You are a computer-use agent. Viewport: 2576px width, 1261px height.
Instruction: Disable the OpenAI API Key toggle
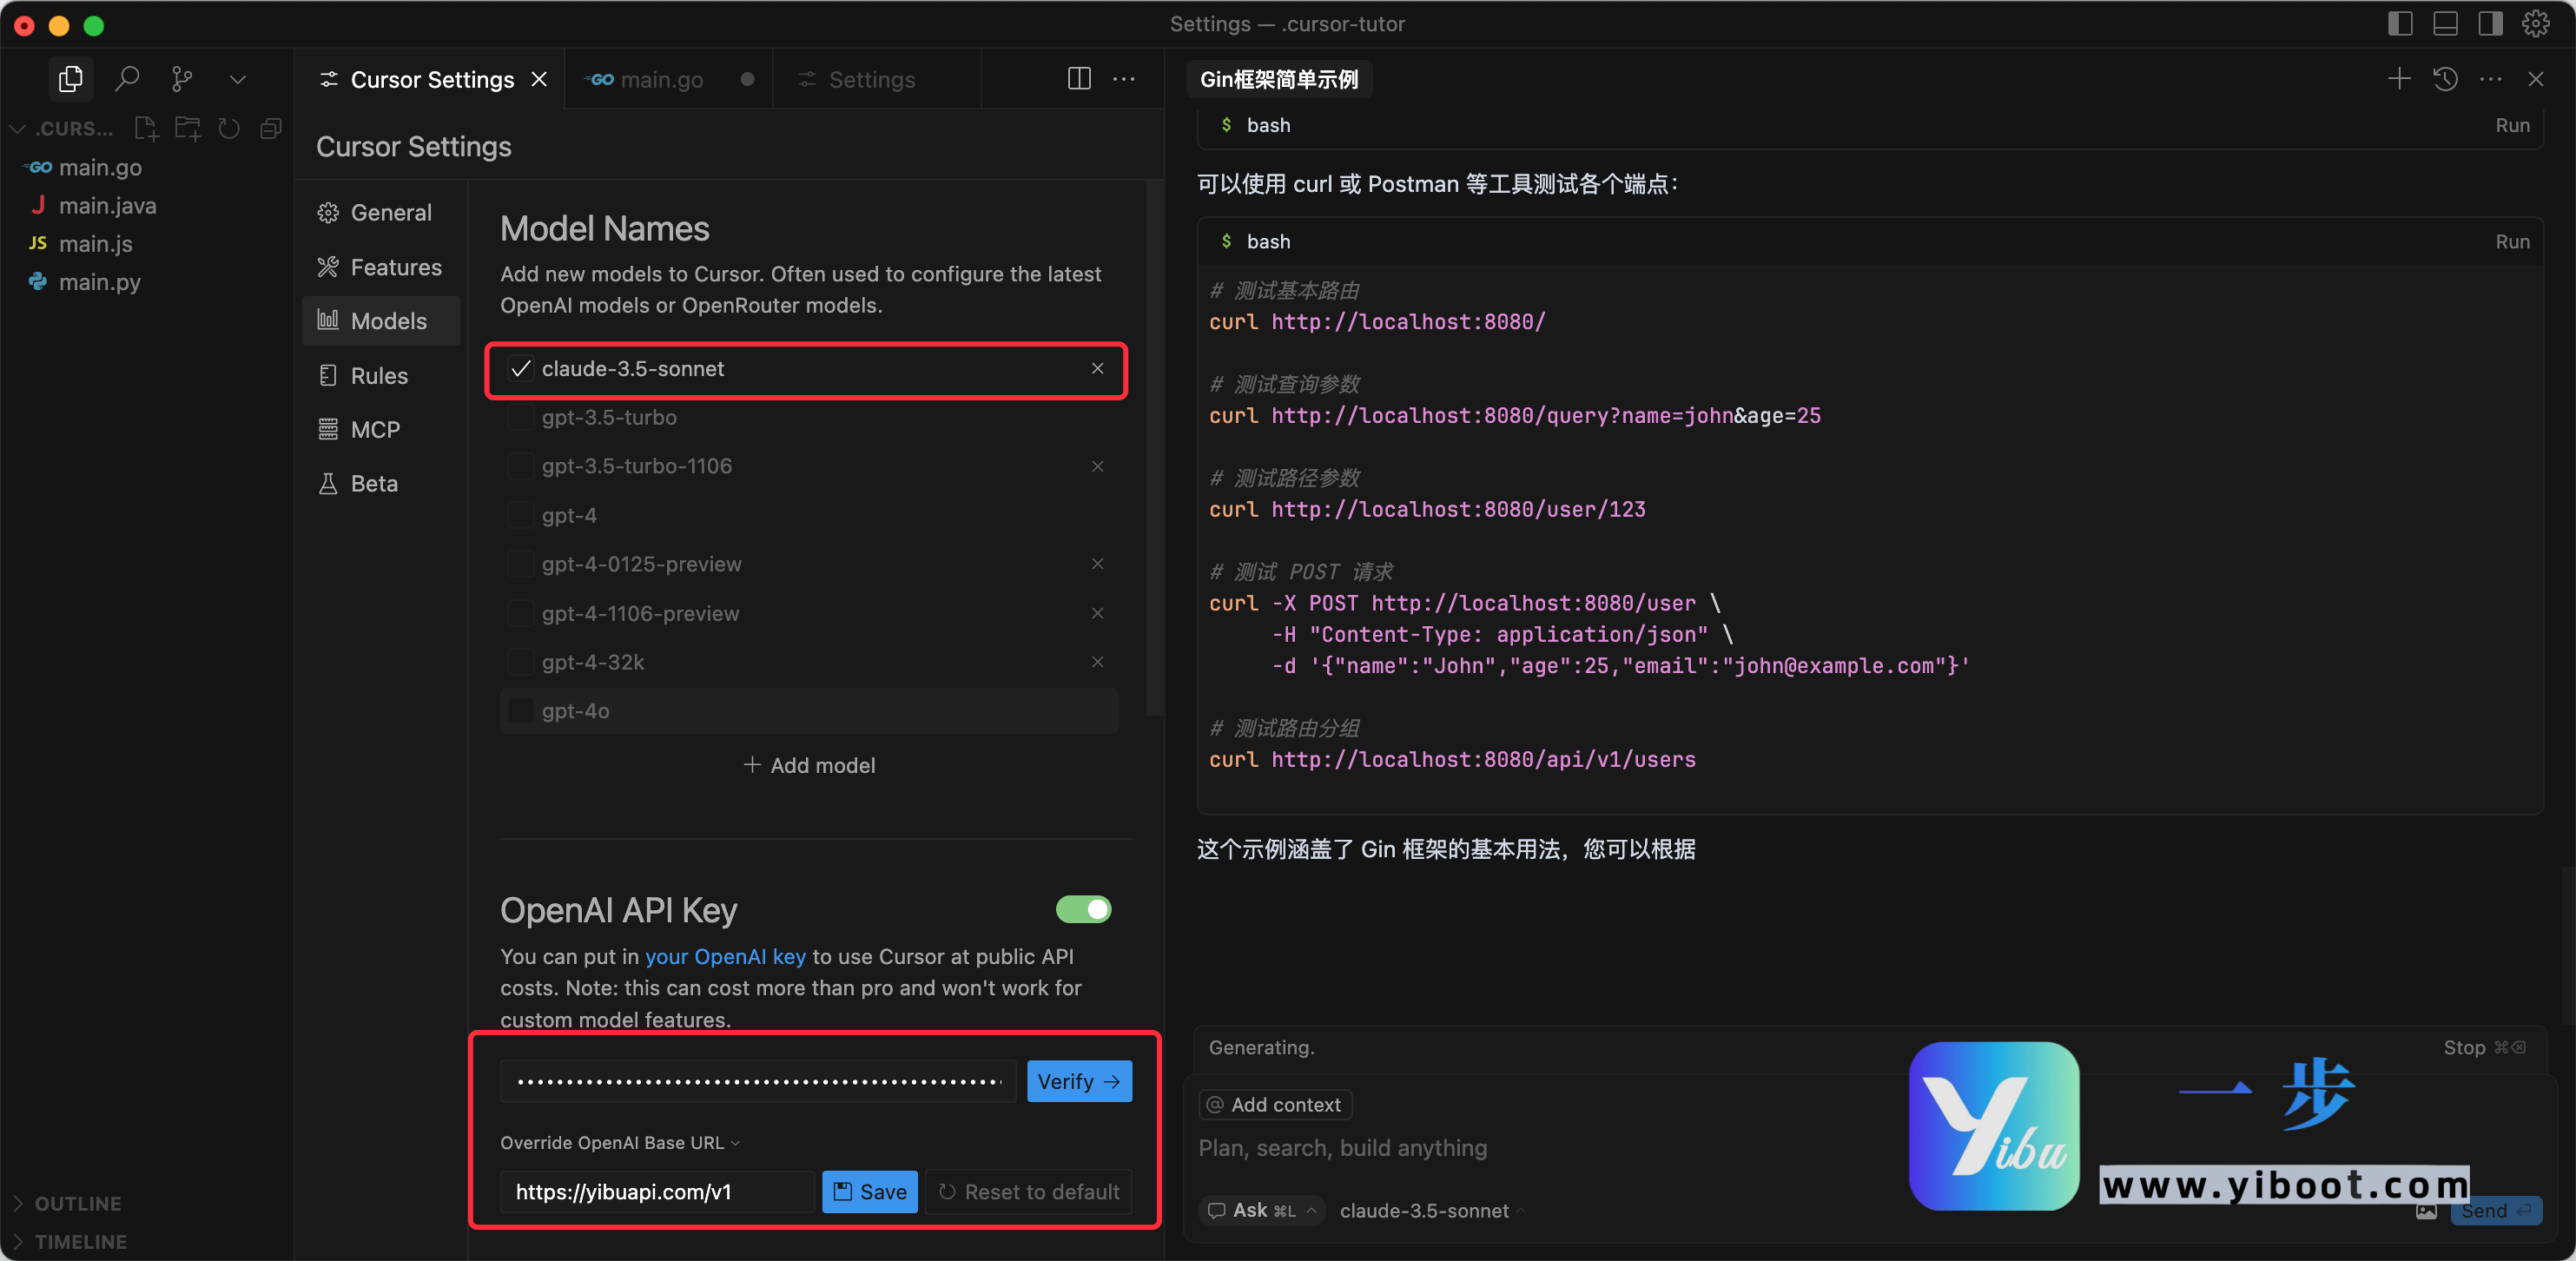(1084, 909)
